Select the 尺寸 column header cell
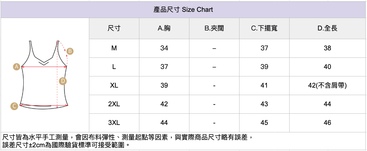367x151 pixels. pyautogui.click(x=114, y=28)
